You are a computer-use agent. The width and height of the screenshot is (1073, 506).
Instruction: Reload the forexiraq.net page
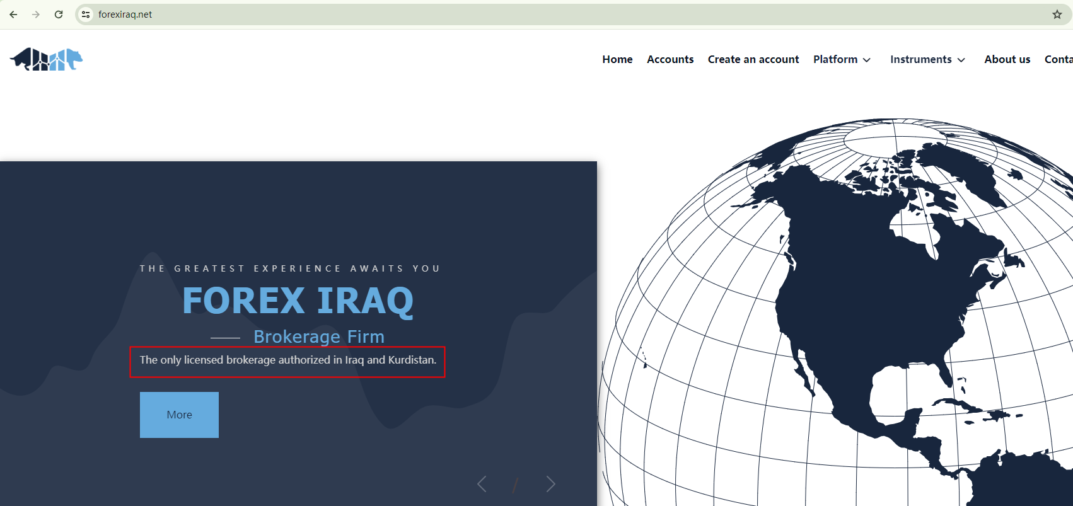(x=59, y=14)
